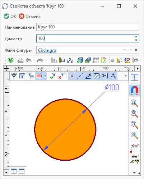Click the funnel with red cross icon
Image resolution: width=144 pixels, height=179 pixels.
tap(61, 76)
